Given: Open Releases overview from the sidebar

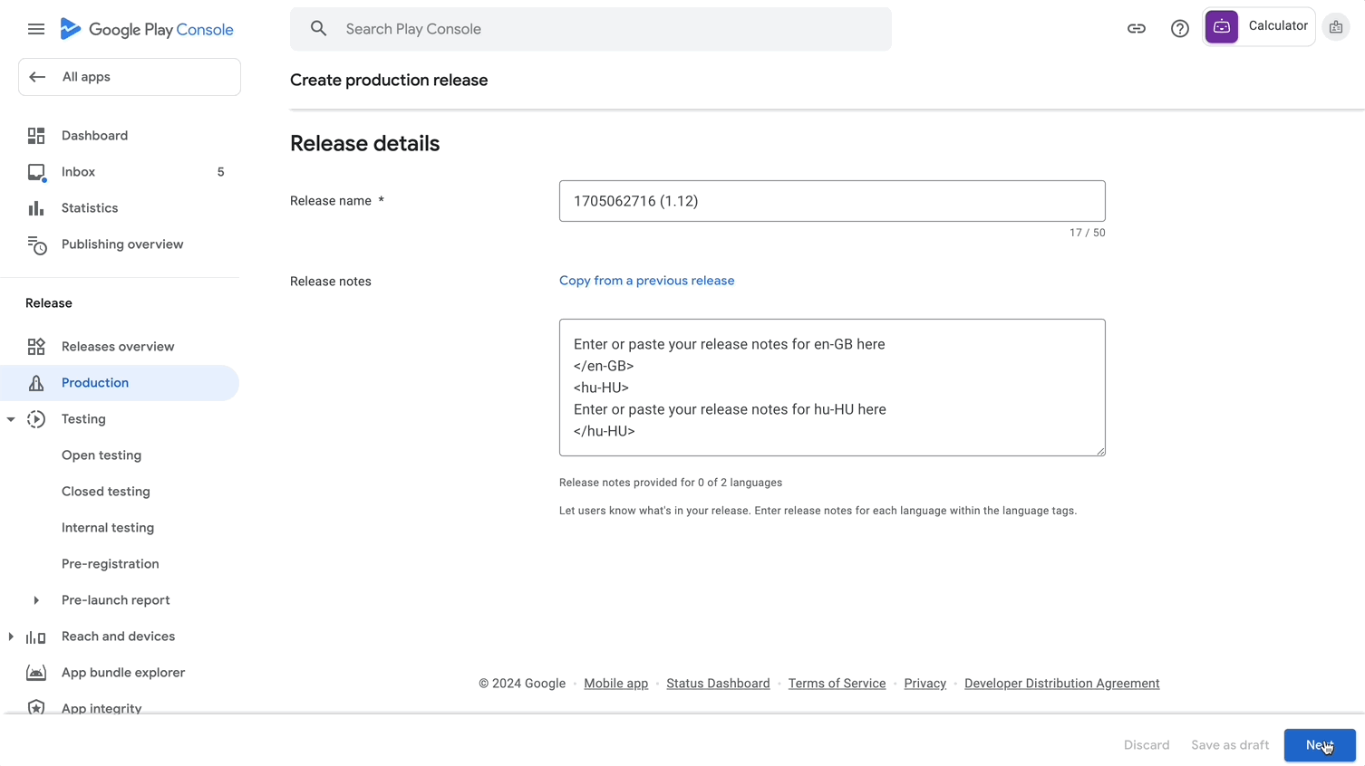Looking at the screenshot, I should 118,346.
